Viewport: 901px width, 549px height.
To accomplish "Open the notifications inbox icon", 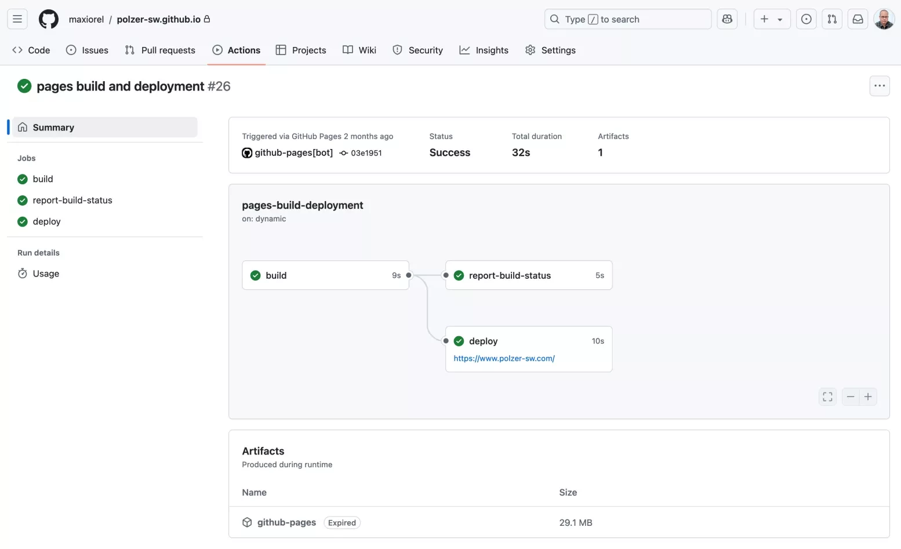I will click(858, 19).
